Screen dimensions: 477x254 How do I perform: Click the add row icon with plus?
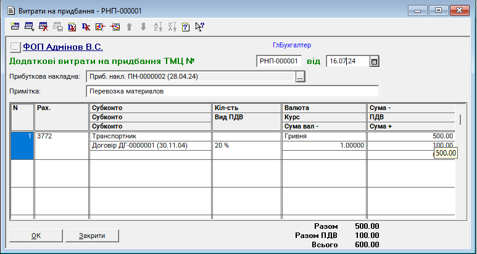point(29,26)
